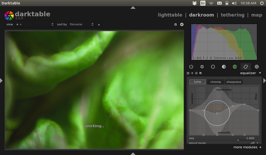Show the favourite modules star group
266x155 pixels.
click(202, 67)
